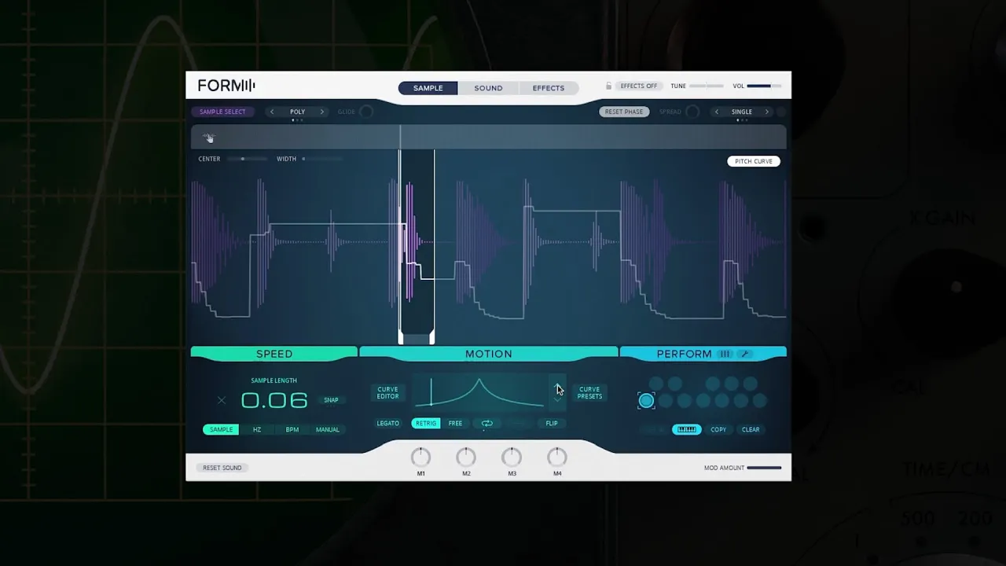Click the M2 macro knob
This screenshot has height=566, width=1006.
[466, 457]
